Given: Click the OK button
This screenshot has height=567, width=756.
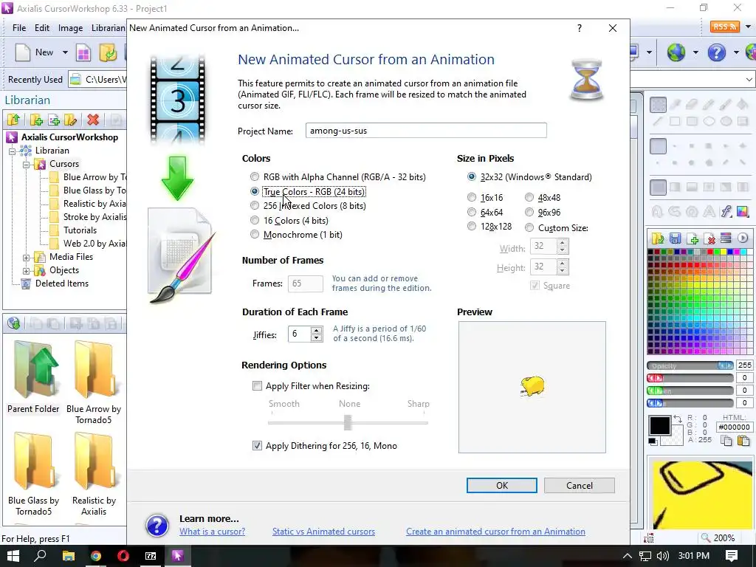Looking at the screenshot, I should click(x=501, y=486).
